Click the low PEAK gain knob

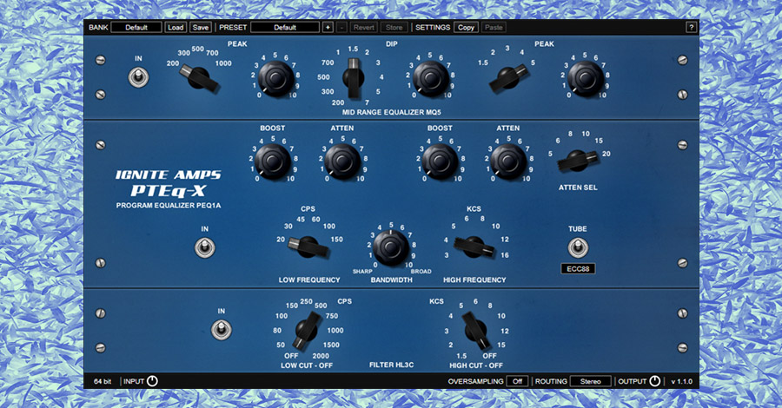click(x=275, y=79)
